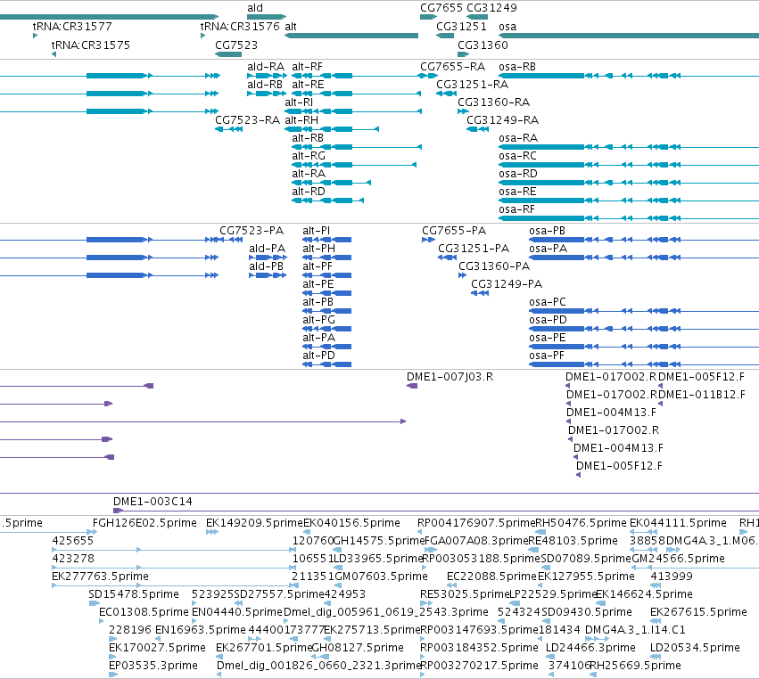Screen dimensions: 759x679
Task: Click the EK277763.5prime EST label
Action: tap(100, 577)
